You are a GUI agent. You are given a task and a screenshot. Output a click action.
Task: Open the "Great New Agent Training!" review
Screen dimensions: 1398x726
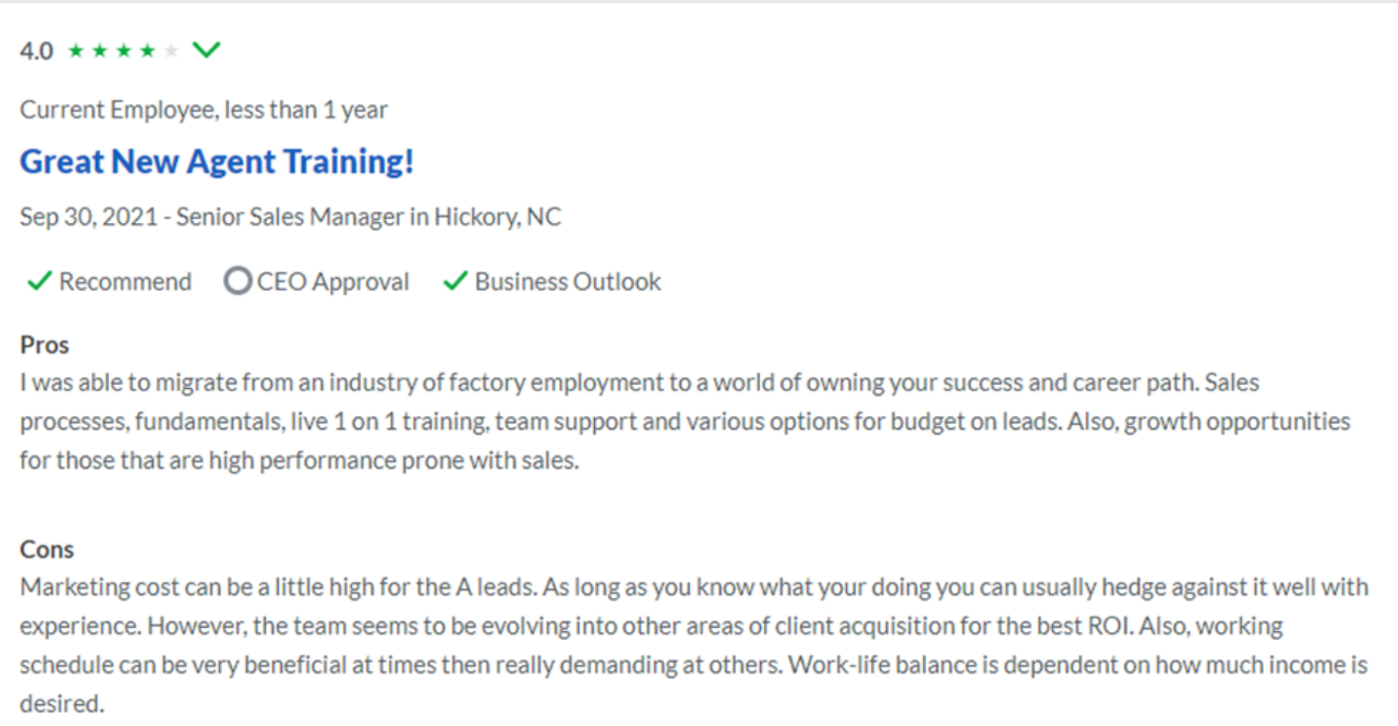(216, 161)
